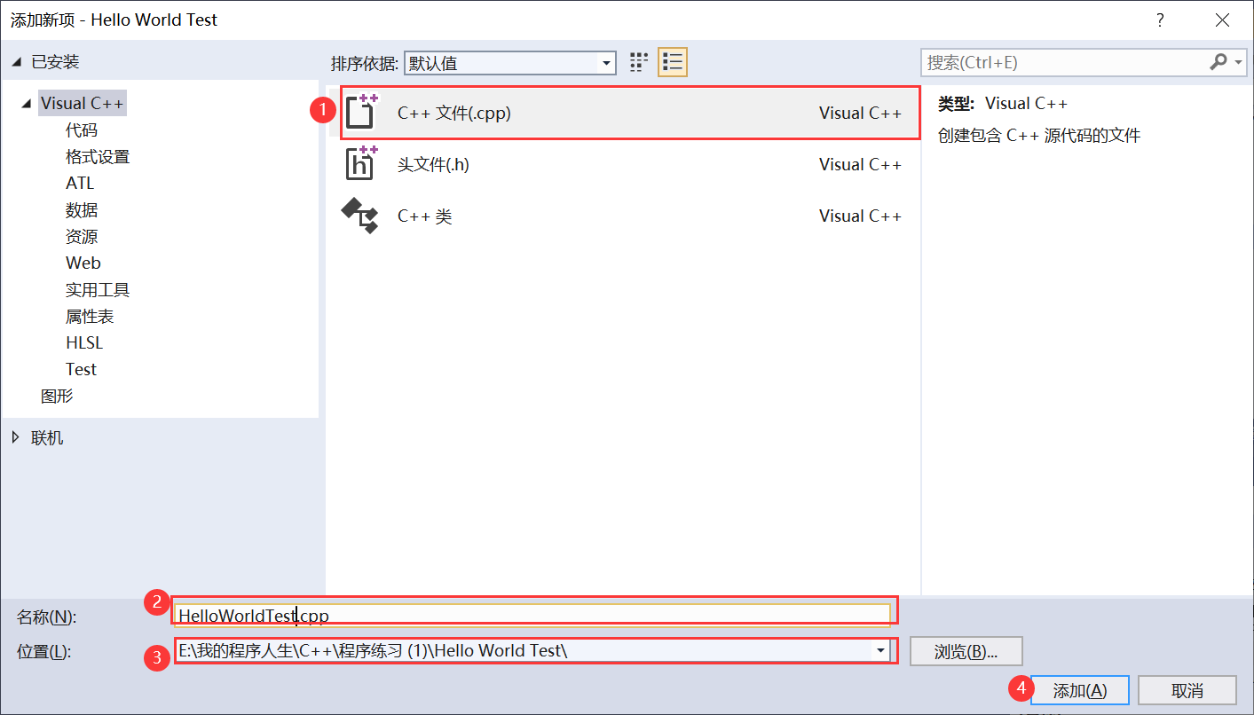
Task: Click 'Visual C++' label in 头文件 row
Action: click(x=860, y=164)
